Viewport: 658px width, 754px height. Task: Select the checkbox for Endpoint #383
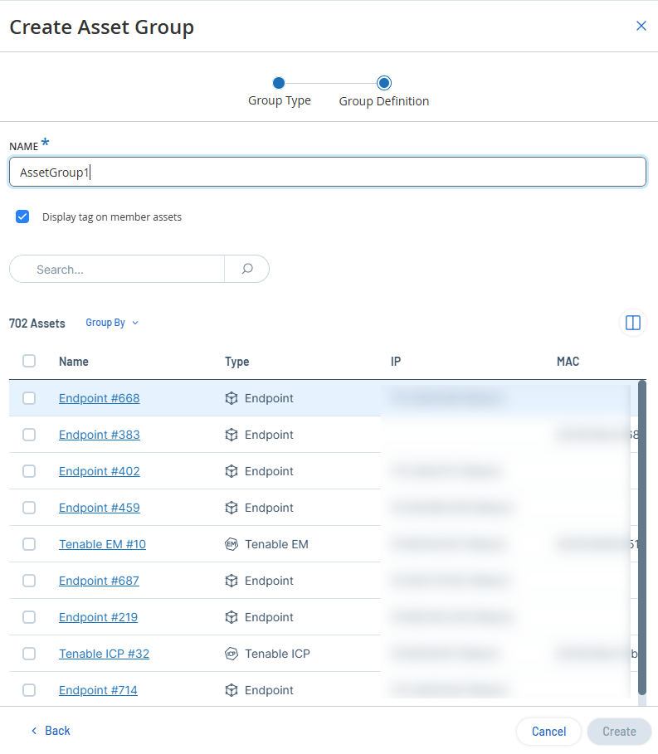click(29, 435)
